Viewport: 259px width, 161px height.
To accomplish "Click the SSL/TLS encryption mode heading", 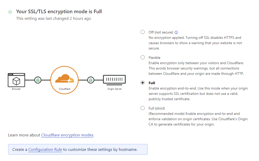I will [x=59, y=11].
